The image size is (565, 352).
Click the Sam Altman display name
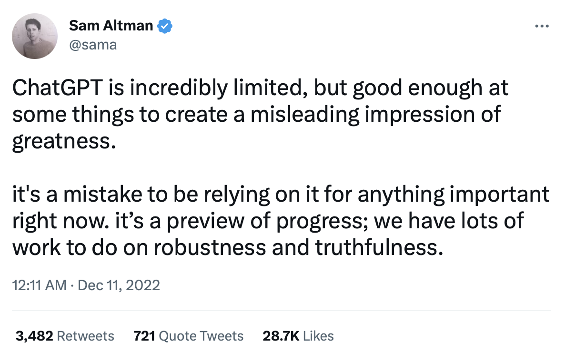111,26
